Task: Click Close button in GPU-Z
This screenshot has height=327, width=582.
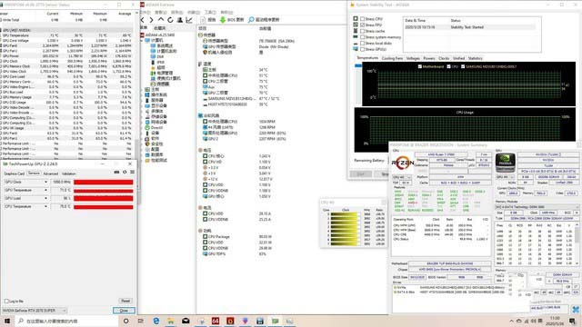Action: 124,311
